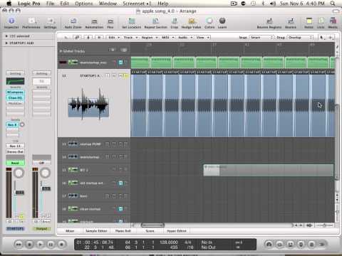Click the transport Stop button
The image size is (342, 256).
[29, 244]
